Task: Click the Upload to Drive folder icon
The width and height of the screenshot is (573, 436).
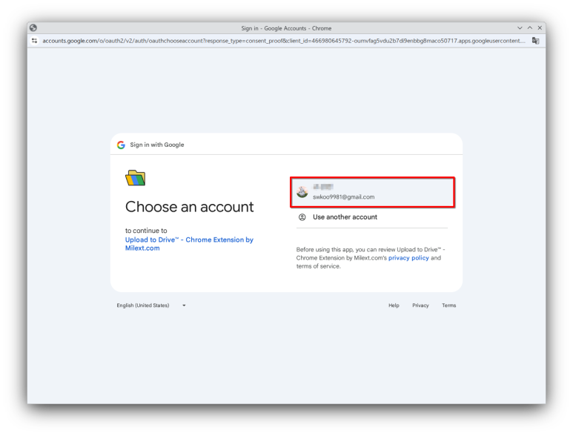Action: click(x=135, y=178)
